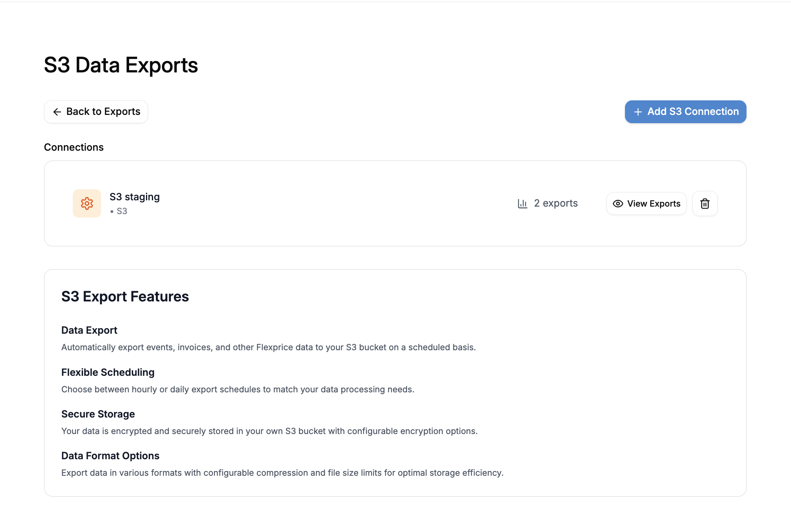Click the eye symbol to preview exports
The image size is (791, 510).
click(x=618, y=203)
